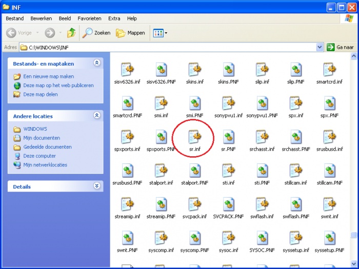Select syssetup.inf file icon

(295, 238)
